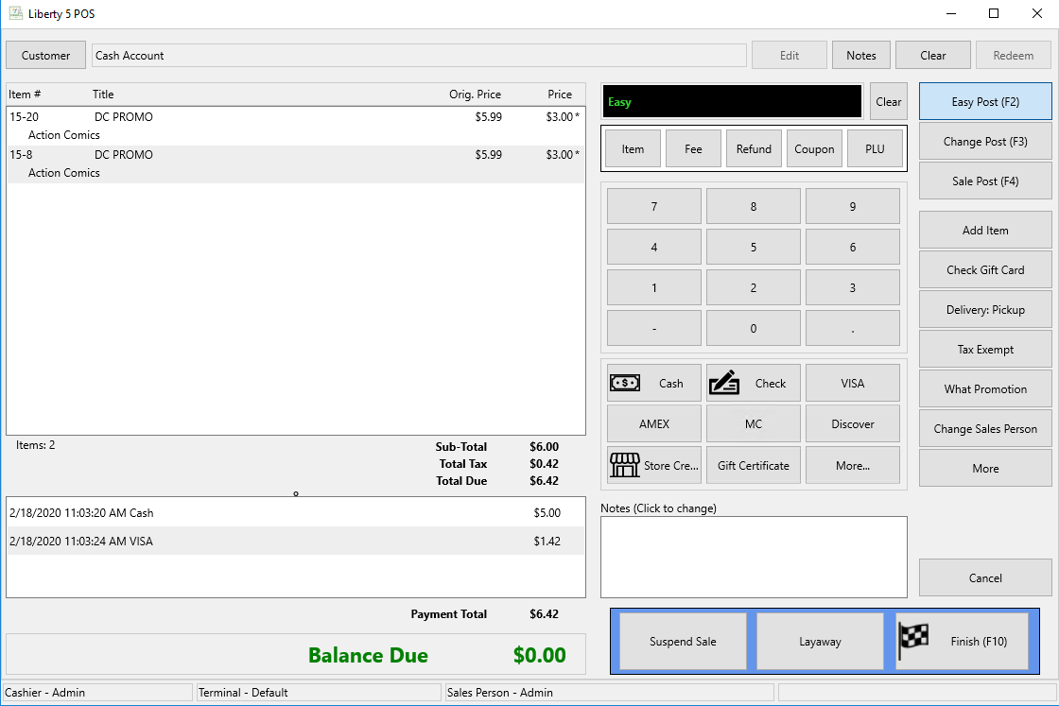The width and height of the screenshot is (1059, 706).
Task: Click inside the Notes text box
Action: pos(753,557)
